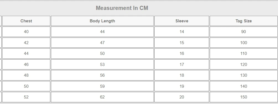The image size is (278, 104).
Task: Select the Body Length column header
Action: pos(102,21)
